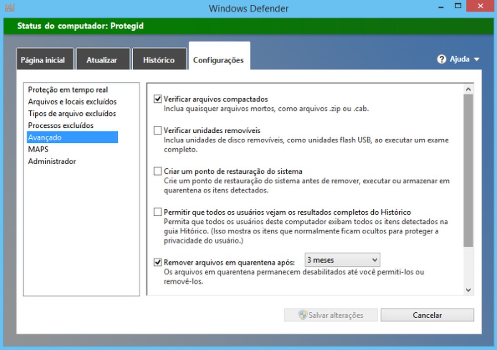The width and height of the screenshot is (497, 350).
Task: Click the Ajuda question mark icon
Action: pyautogui.click(x=441, y=59)
